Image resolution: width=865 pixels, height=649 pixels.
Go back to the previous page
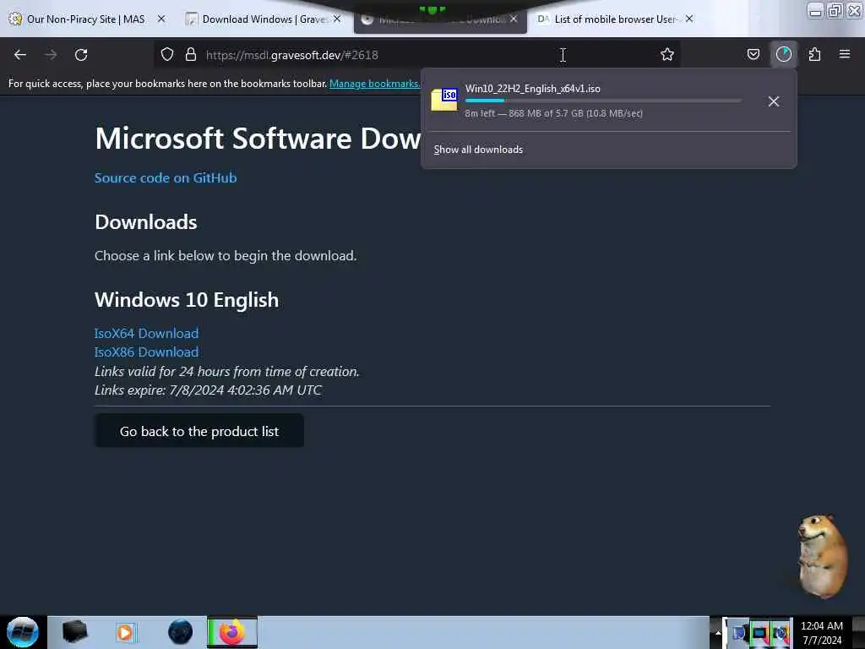[x=20, y=55]
